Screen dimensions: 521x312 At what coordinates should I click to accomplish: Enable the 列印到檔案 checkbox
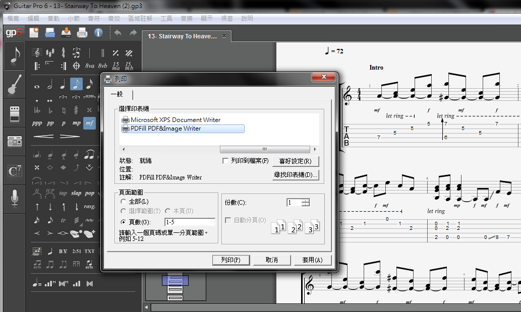point(225,161)
